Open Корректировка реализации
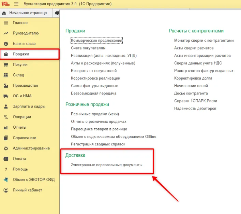Viewport: 241px width, 214px height. 95,78
